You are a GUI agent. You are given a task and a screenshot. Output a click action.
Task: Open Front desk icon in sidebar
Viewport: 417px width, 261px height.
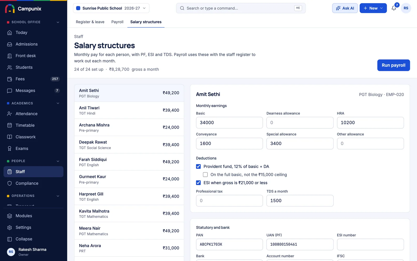10,56
